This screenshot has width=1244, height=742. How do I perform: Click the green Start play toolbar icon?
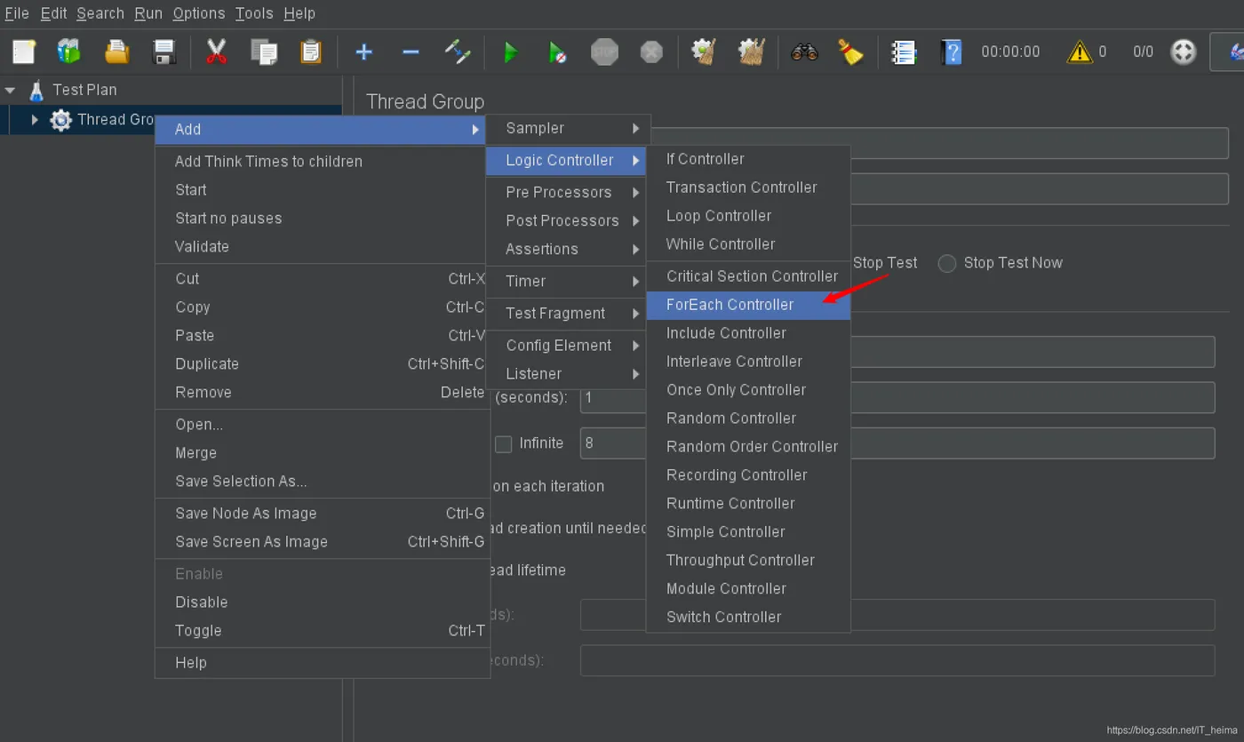click(x=511, y=52)
